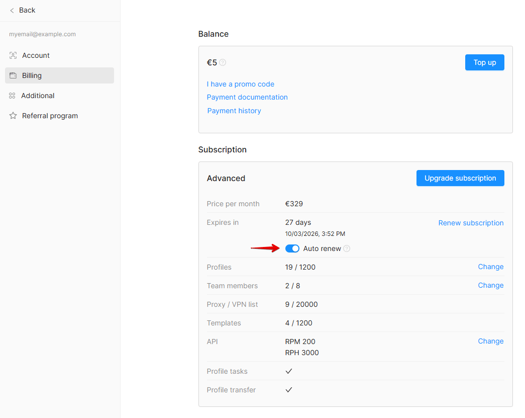Click the expiry date '10/03/2026, 3:52 PM'
The image size is (525, 418).
[315, 233]
